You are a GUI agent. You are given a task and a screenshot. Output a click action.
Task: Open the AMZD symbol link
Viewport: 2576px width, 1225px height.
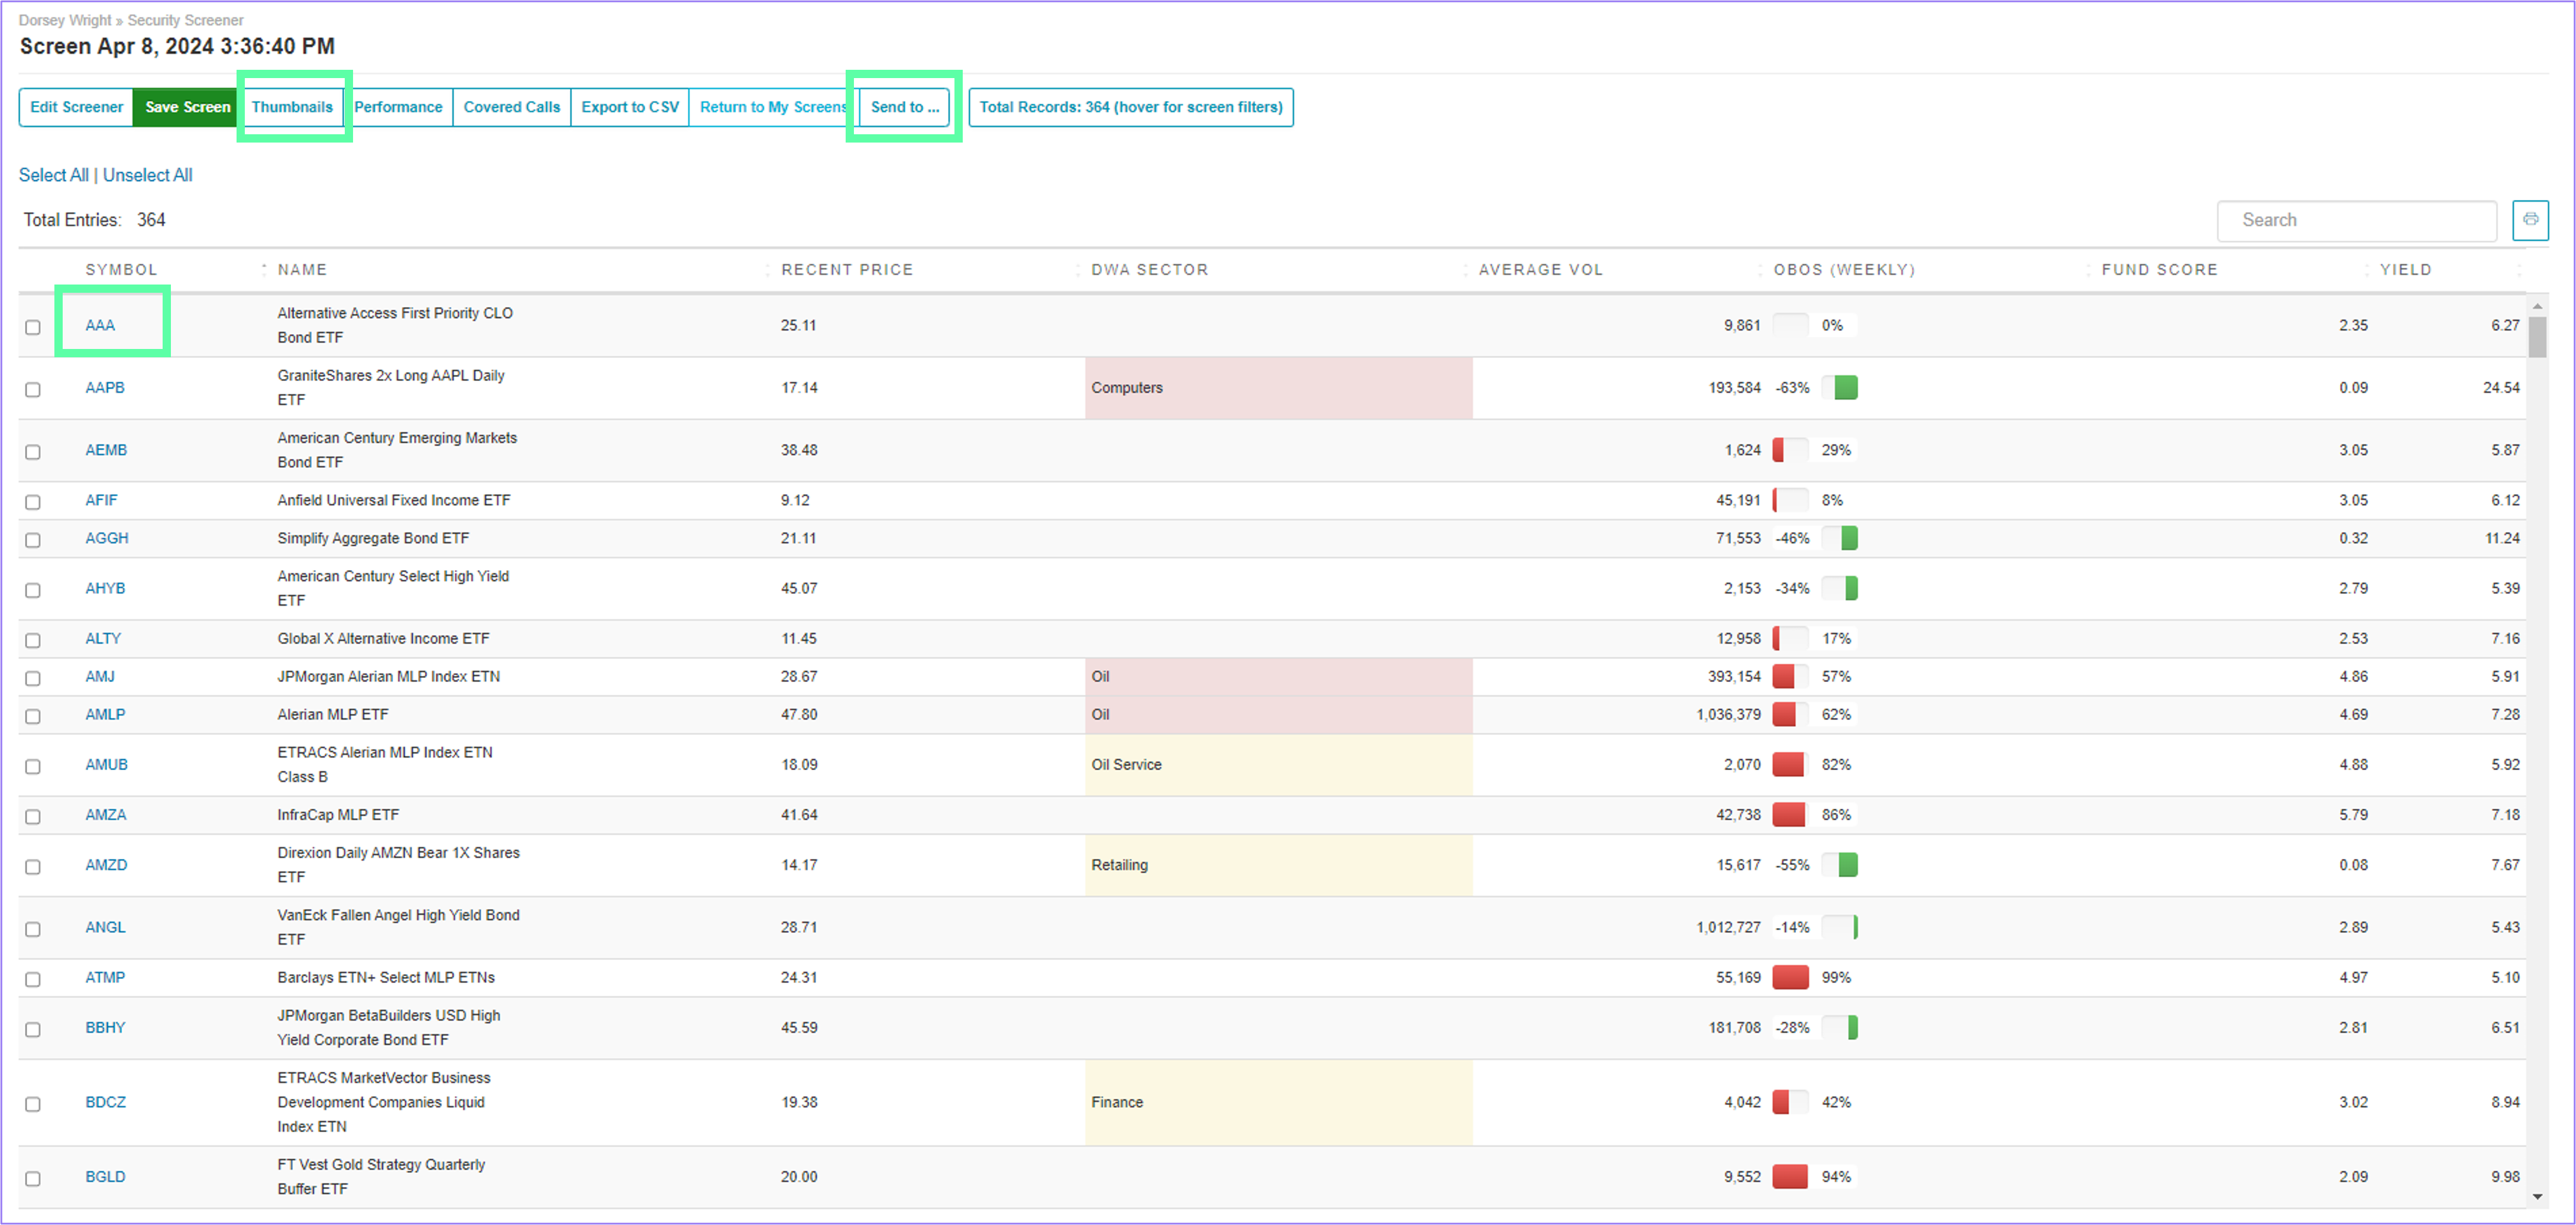tap(106, 865)
